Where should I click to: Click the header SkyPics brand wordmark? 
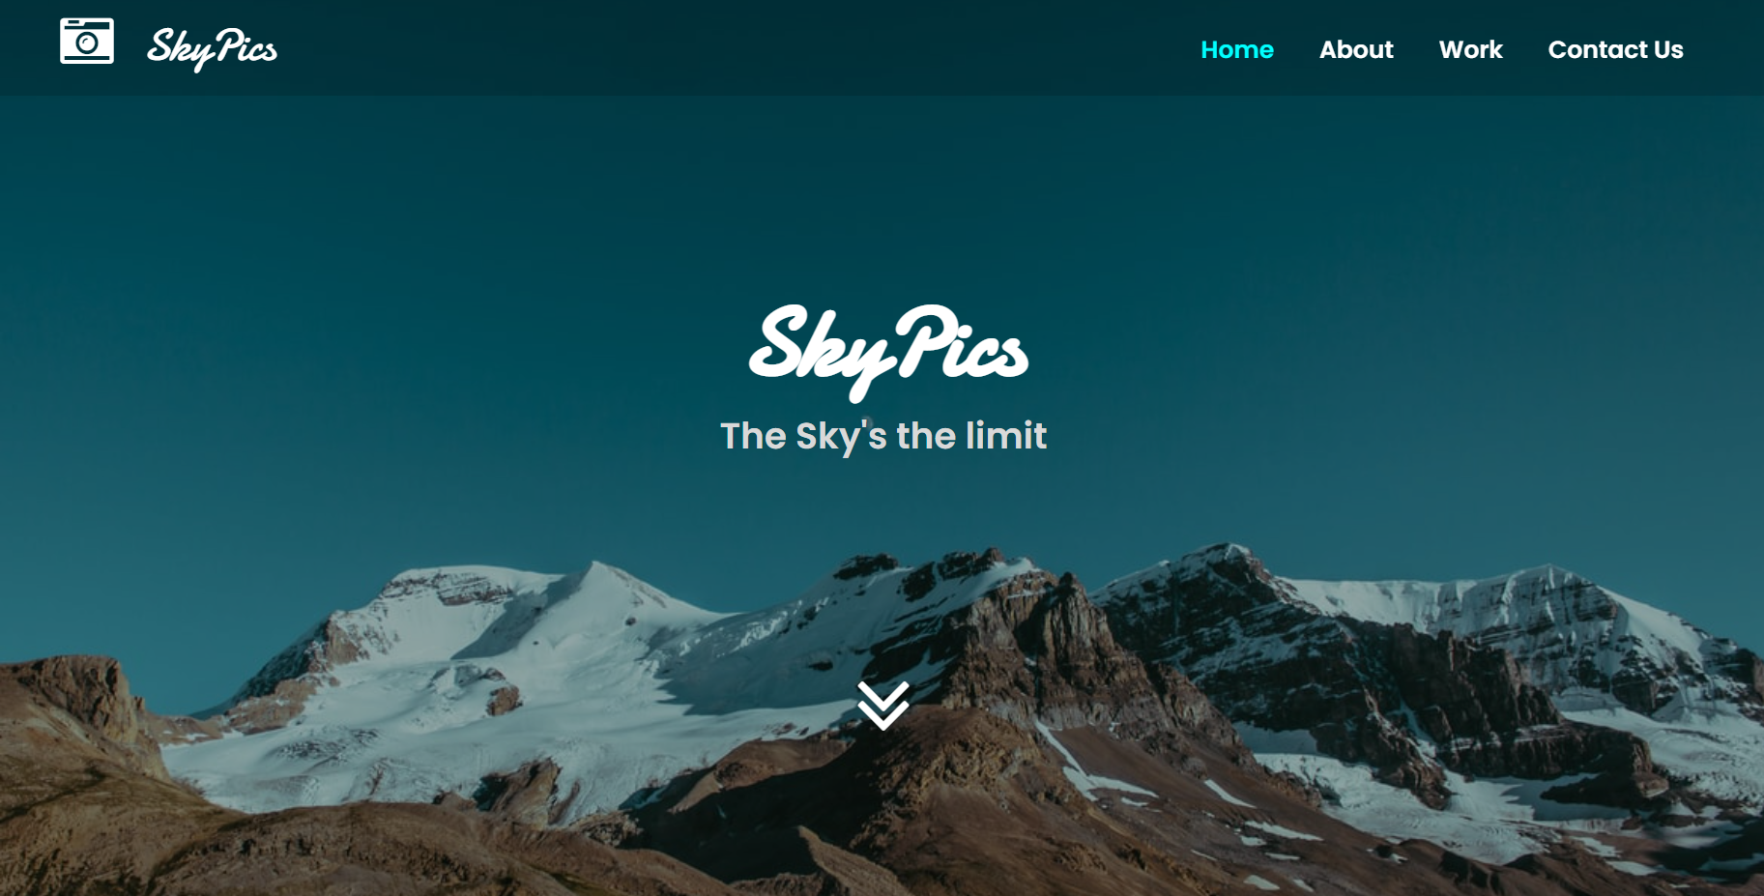click(x=212, y=48)
